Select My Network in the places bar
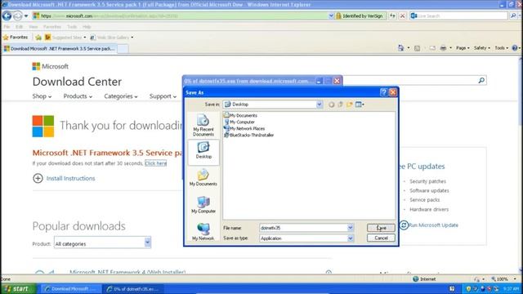The image size is (523, 294). (x=203, y=232)
